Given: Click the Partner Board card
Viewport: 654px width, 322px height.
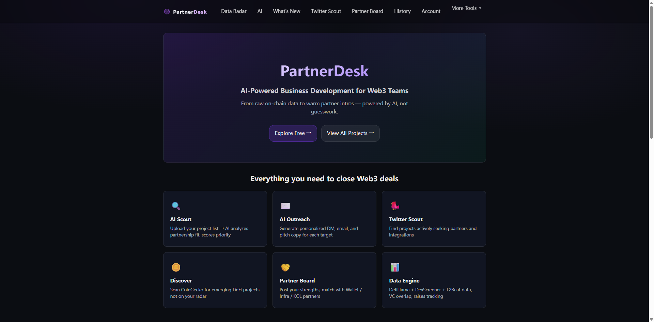Looking at the screenshot, I should tap(324, 280).
